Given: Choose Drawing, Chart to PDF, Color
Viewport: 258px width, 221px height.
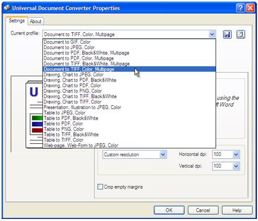Looking at the screenshot, I should tap(129, 86).
